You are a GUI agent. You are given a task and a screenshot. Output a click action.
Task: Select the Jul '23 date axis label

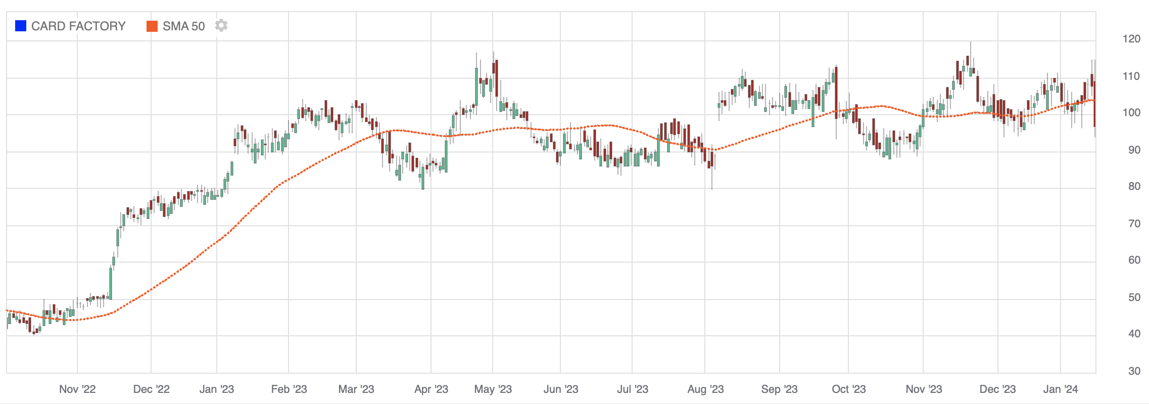[x=633, y=389]
